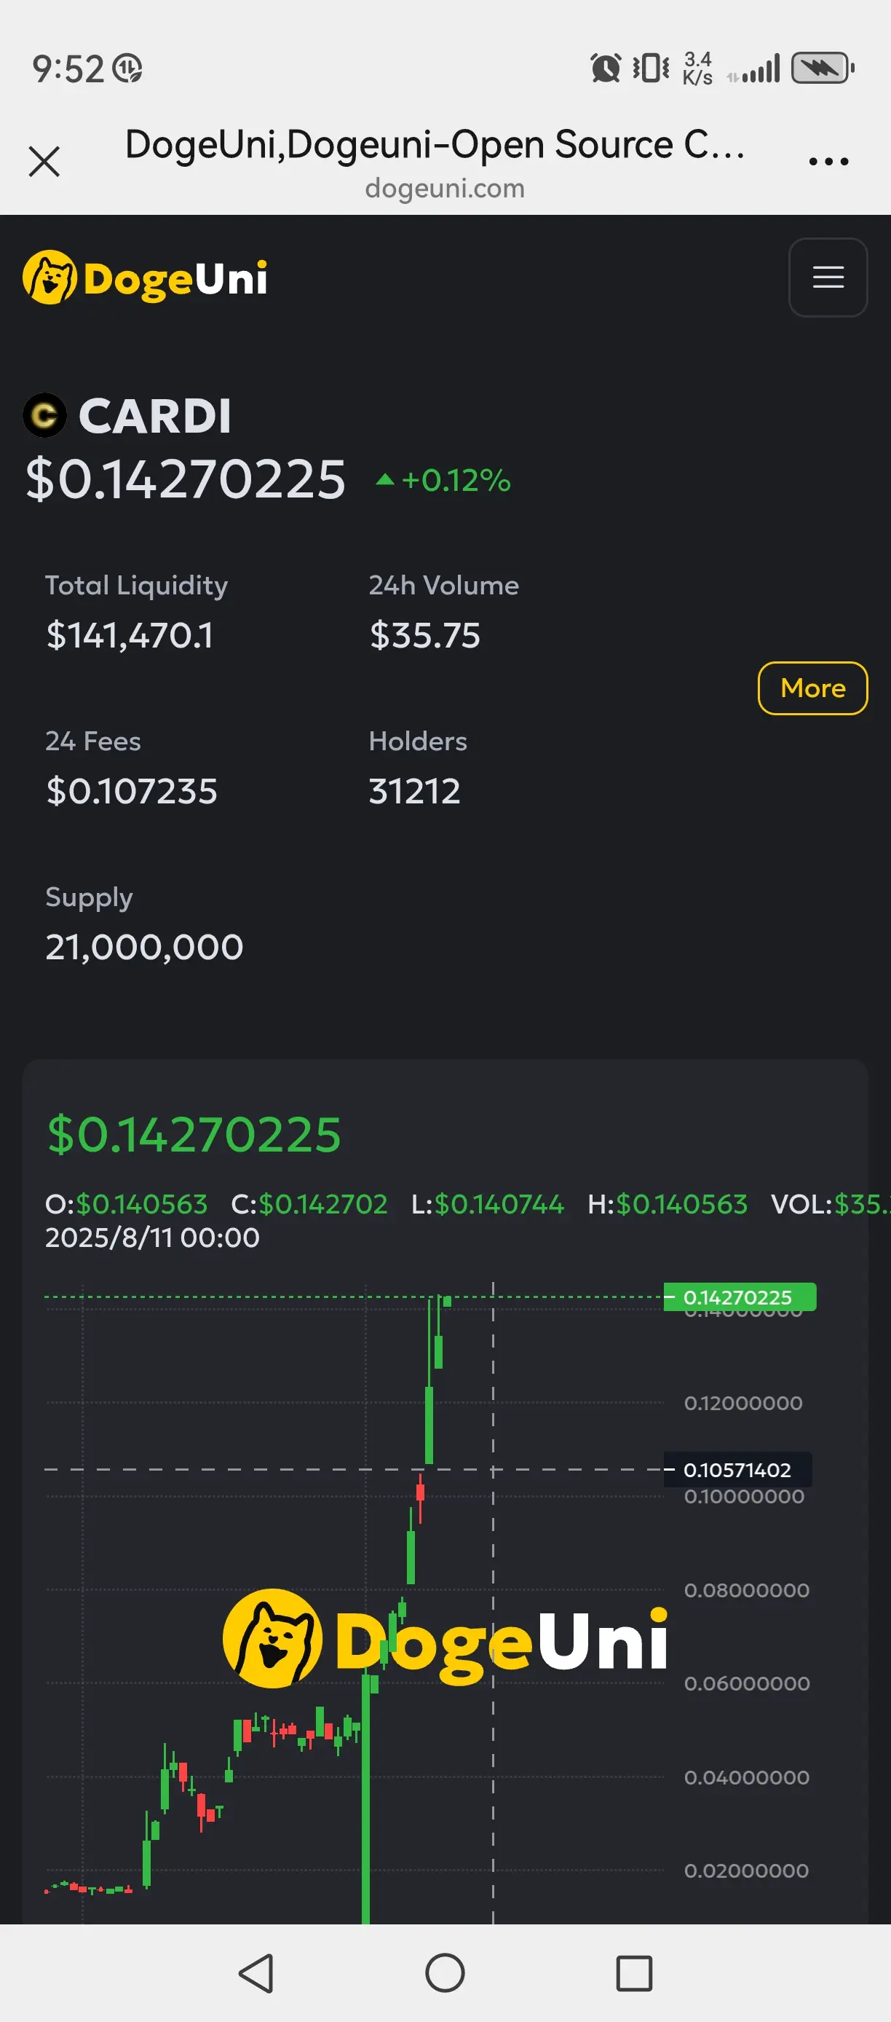Tap the Android home circle icon
891x2022 pixels.
(x=445, y=1972)
